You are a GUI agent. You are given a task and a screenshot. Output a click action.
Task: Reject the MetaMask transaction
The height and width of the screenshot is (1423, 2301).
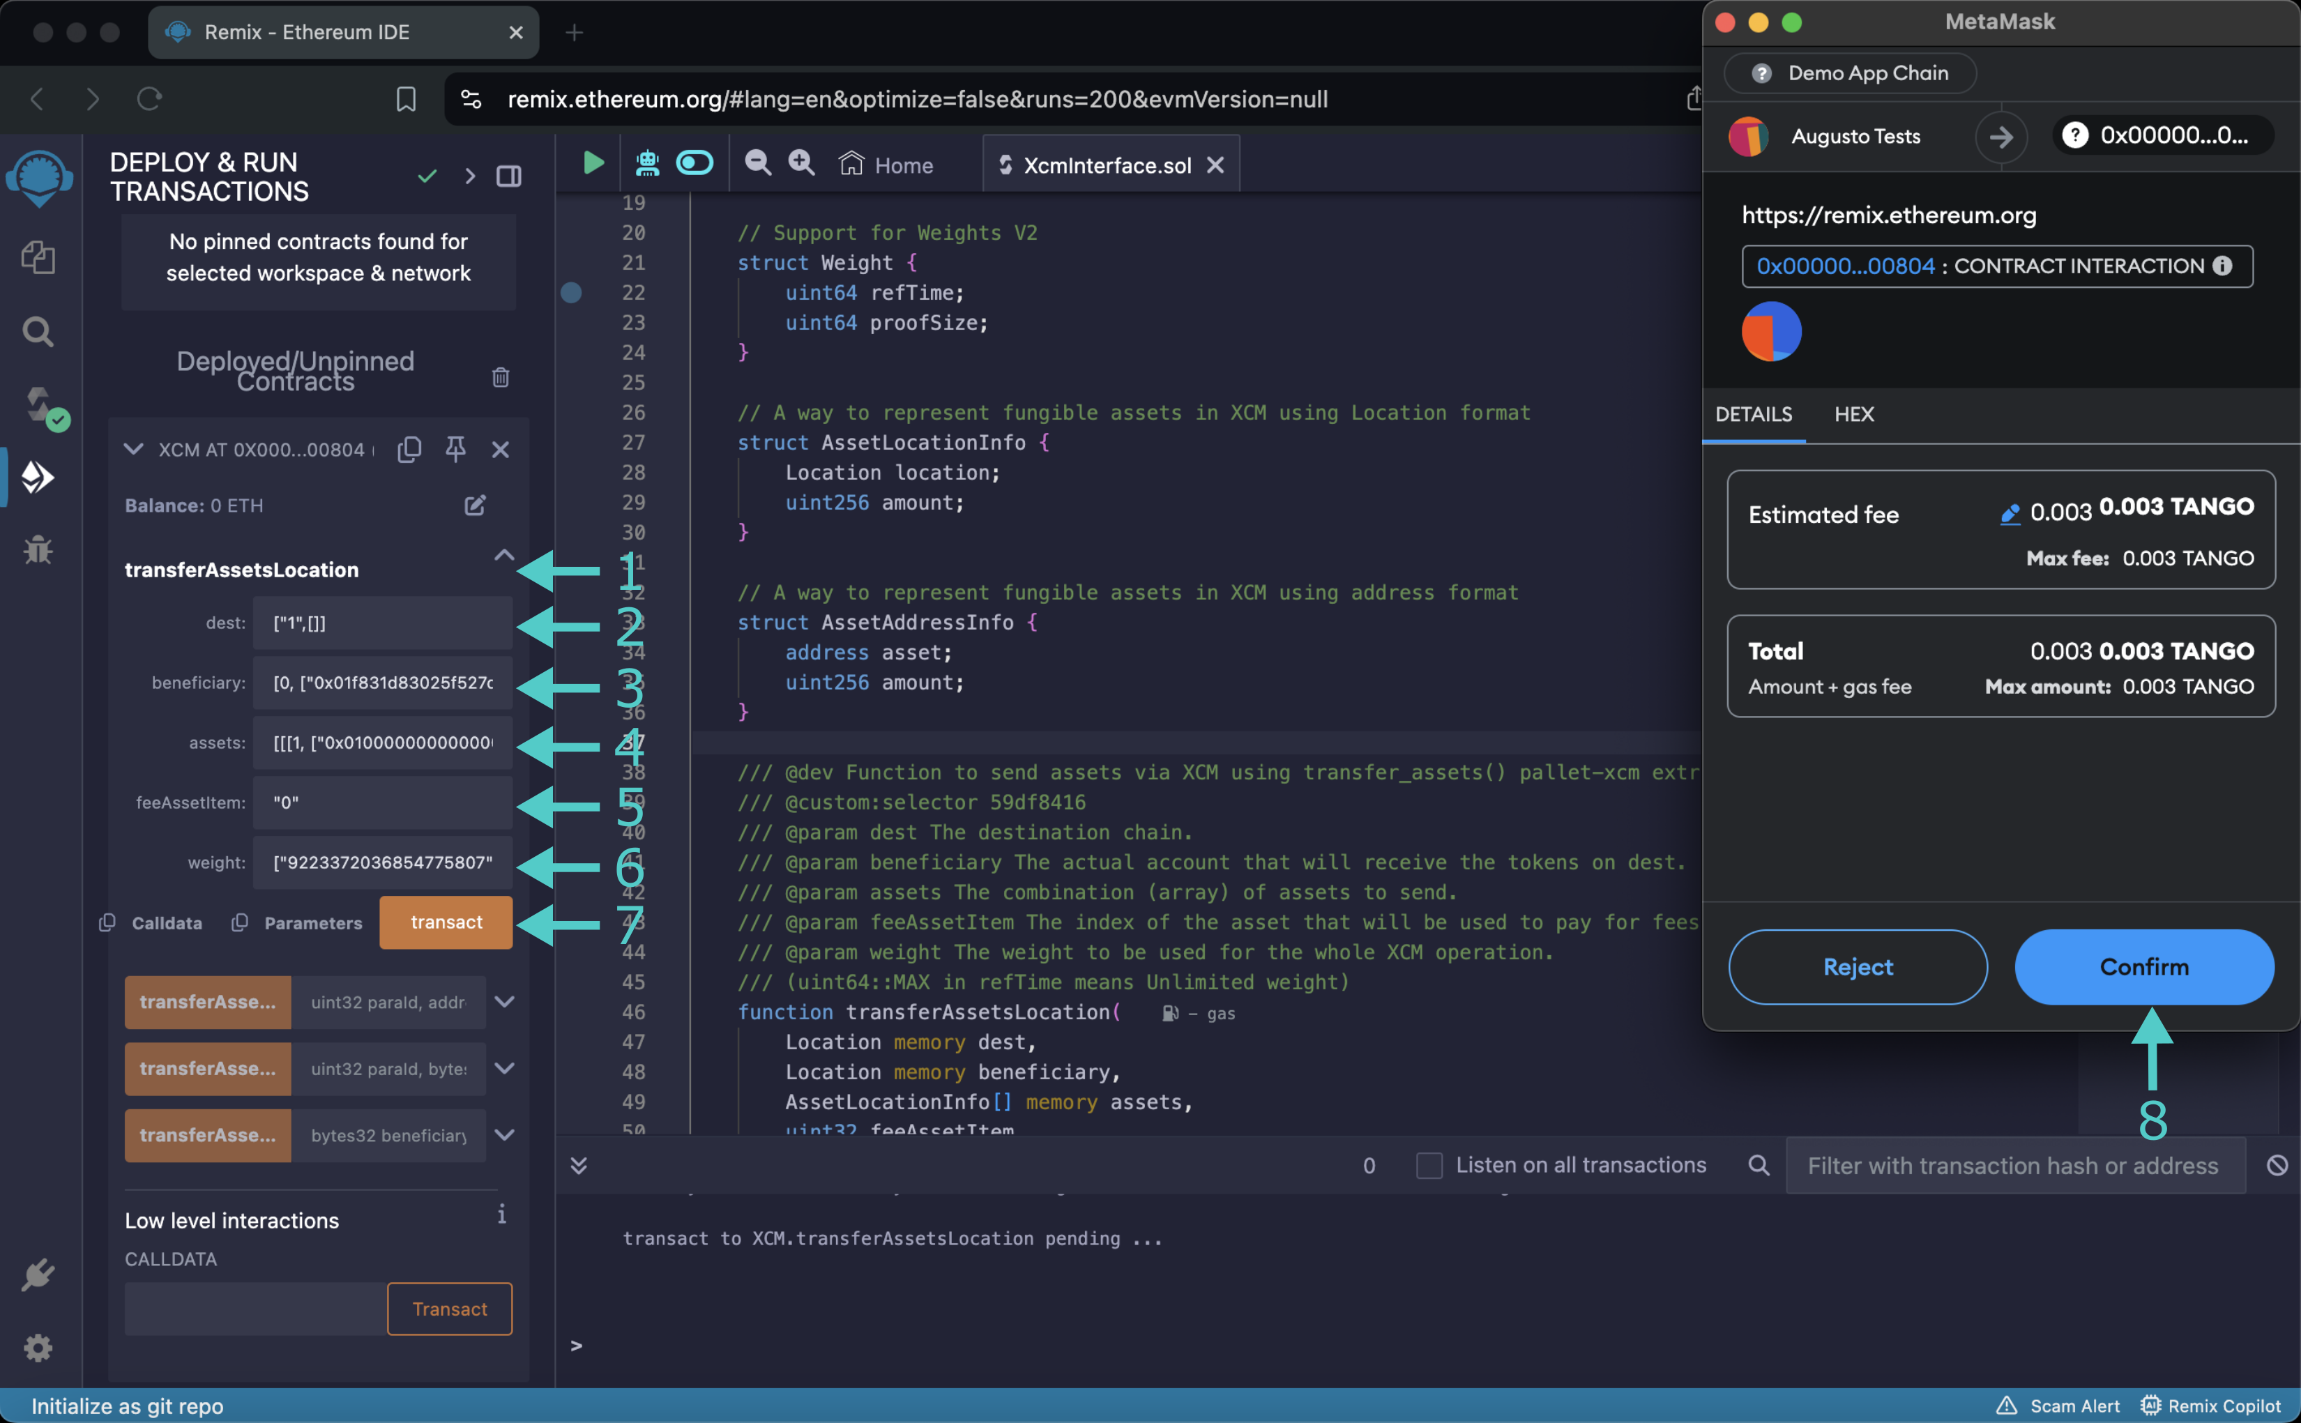tap(1858, 966)
